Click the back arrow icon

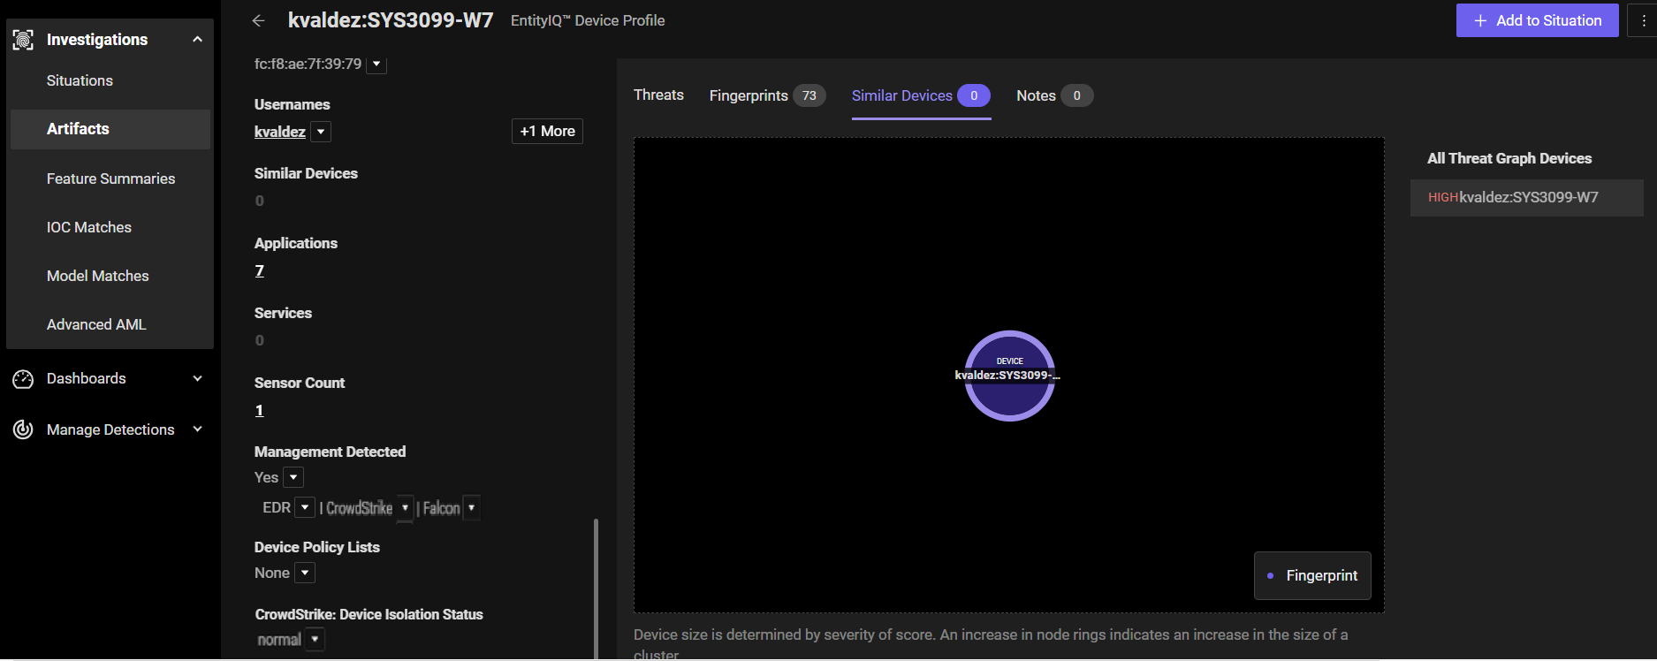coord(258,20)
